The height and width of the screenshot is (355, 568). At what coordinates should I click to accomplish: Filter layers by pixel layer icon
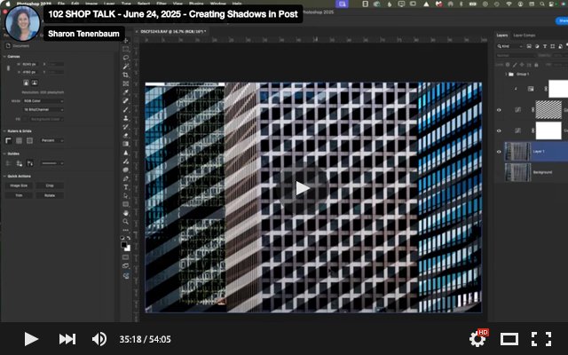point(529,46)
